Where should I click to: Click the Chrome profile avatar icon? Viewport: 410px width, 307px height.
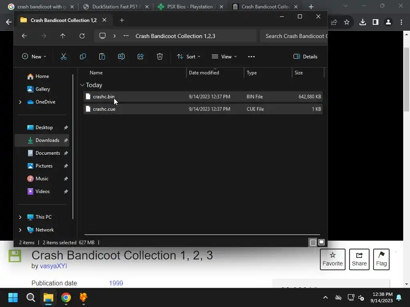click(388, 22)
